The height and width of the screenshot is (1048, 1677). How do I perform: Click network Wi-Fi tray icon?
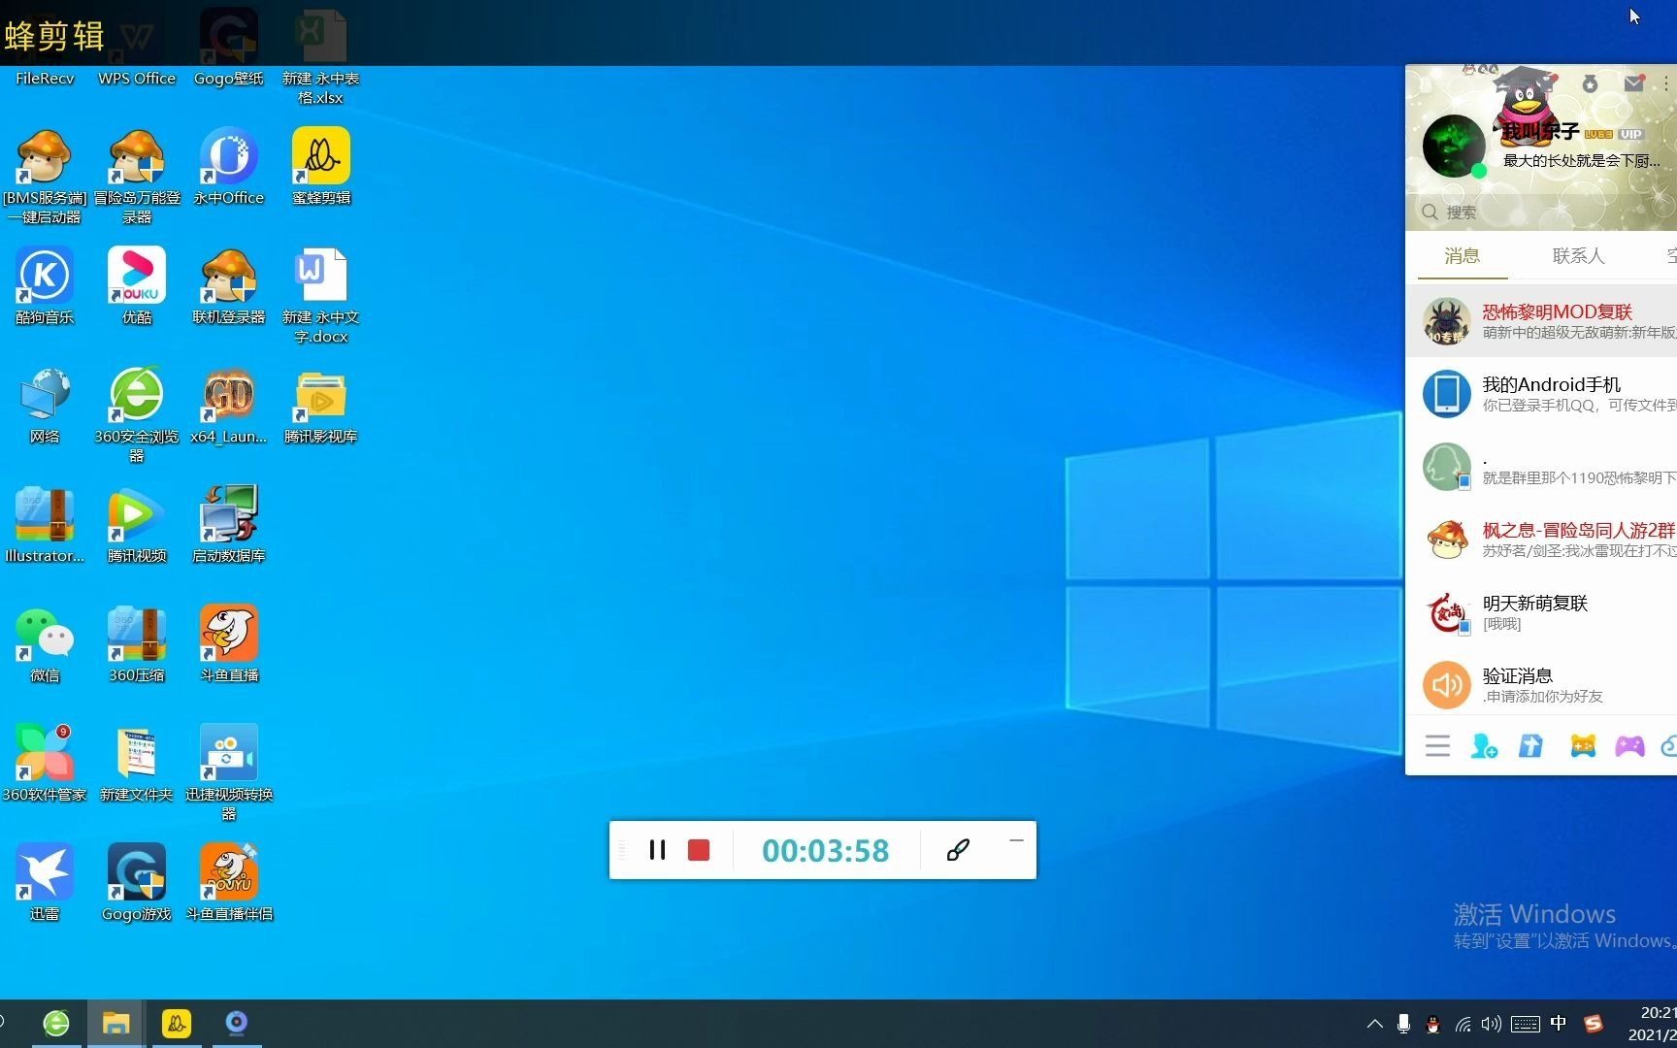(1463, 1024)
